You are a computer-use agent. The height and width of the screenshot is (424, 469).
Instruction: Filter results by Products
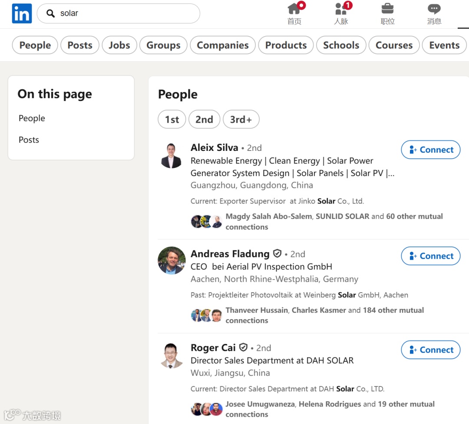[x=286, y=45]
